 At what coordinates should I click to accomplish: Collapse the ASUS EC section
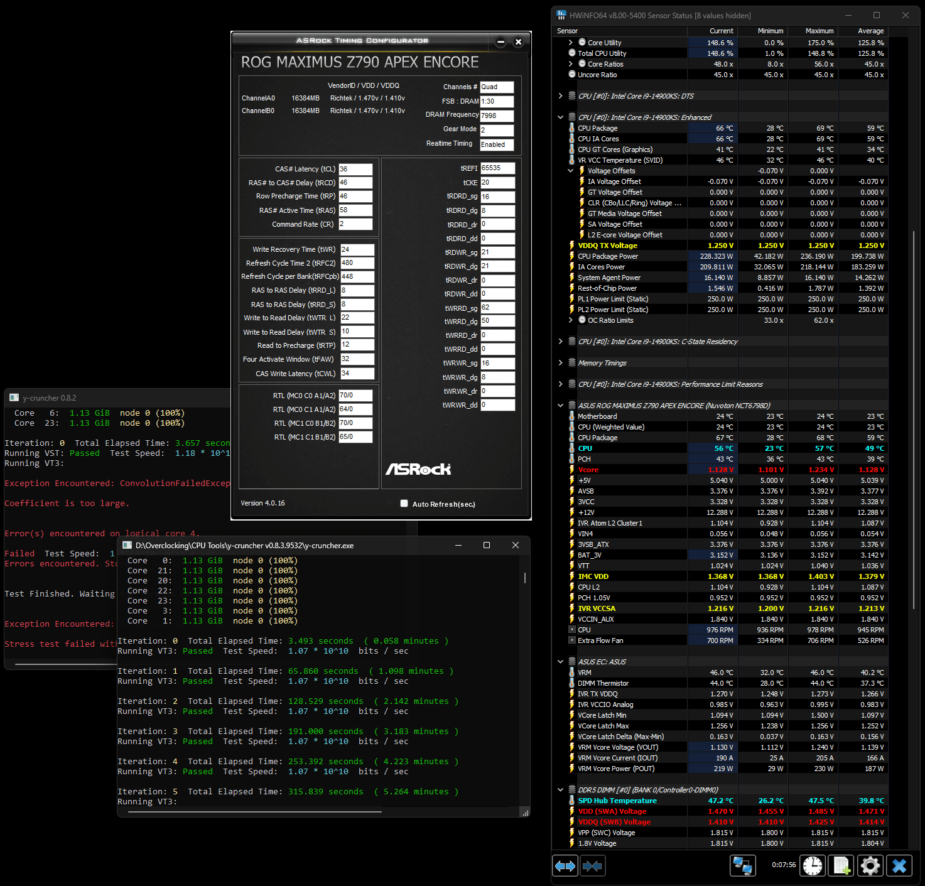coord(560,662)
